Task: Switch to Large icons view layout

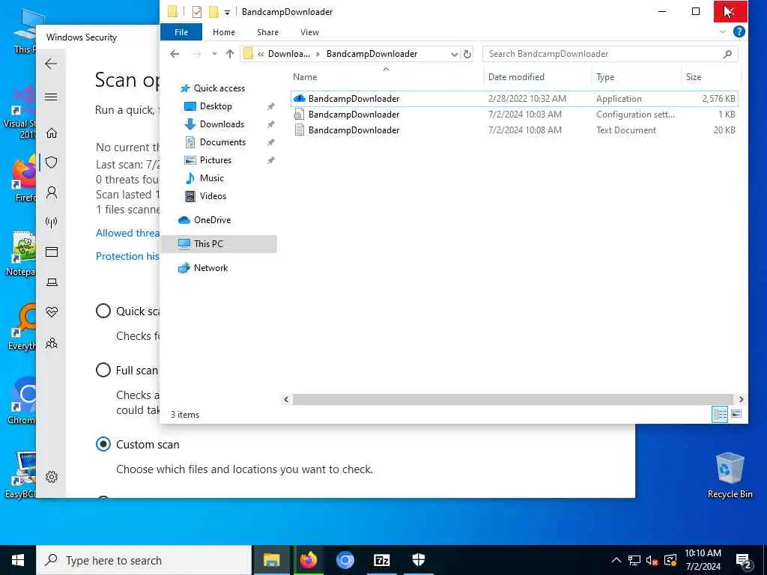Action: click(736, 415)
